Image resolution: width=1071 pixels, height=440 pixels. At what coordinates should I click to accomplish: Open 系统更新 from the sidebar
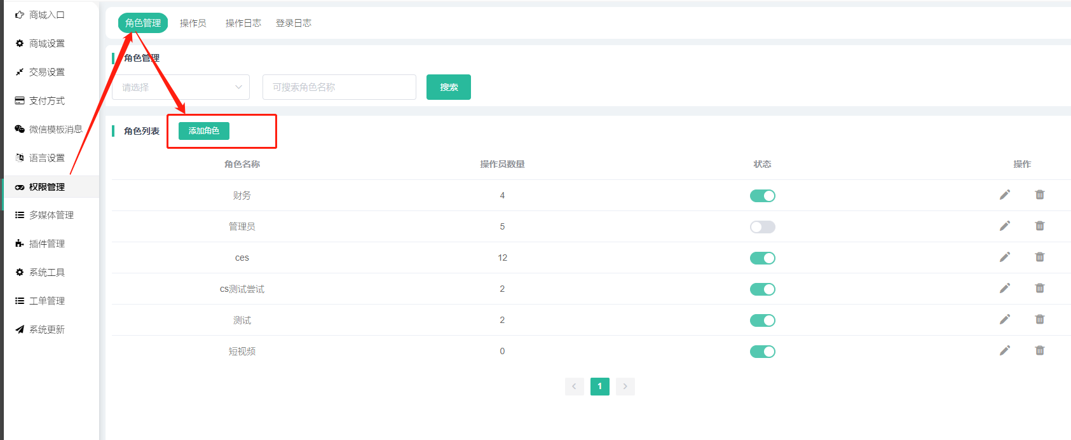46,329
